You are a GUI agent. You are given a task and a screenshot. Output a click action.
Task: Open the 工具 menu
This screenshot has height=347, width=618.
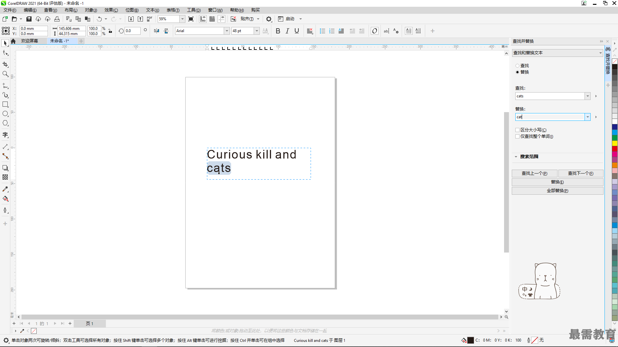point(194,10)
